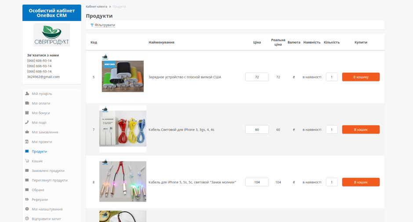Viewport: 413px width, 222px height.
Task: Expand the Фільтрувати filter panel
Action: click(105, 25)
